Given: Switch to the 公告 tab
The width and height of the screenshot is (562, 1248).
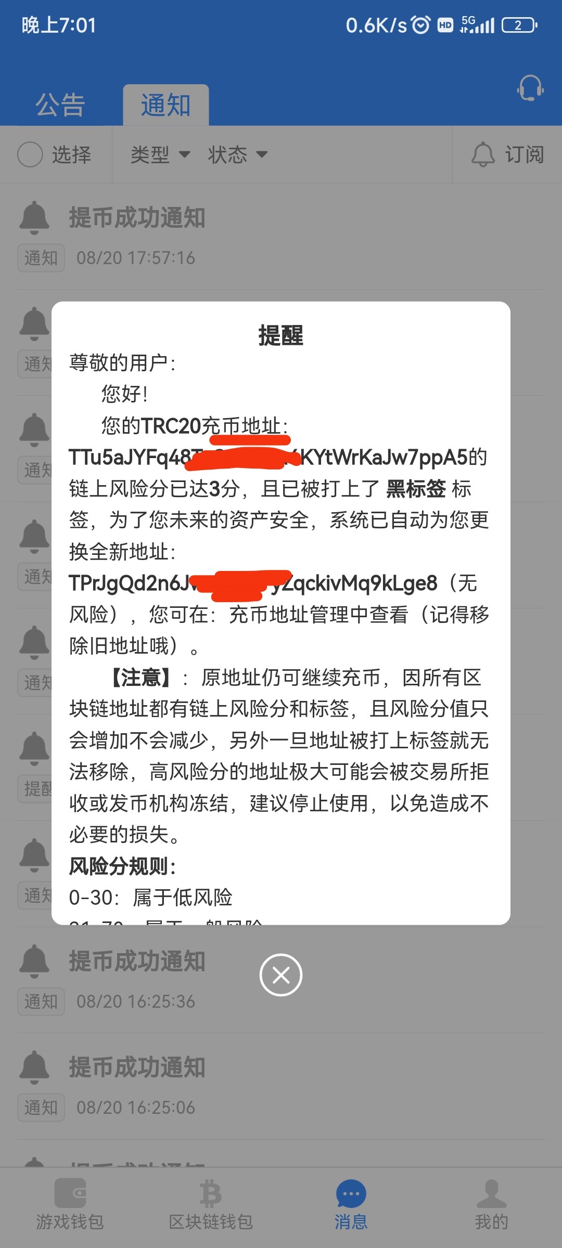Looking at the screenshot, I should pyautogui.click(x=60, y=105).
